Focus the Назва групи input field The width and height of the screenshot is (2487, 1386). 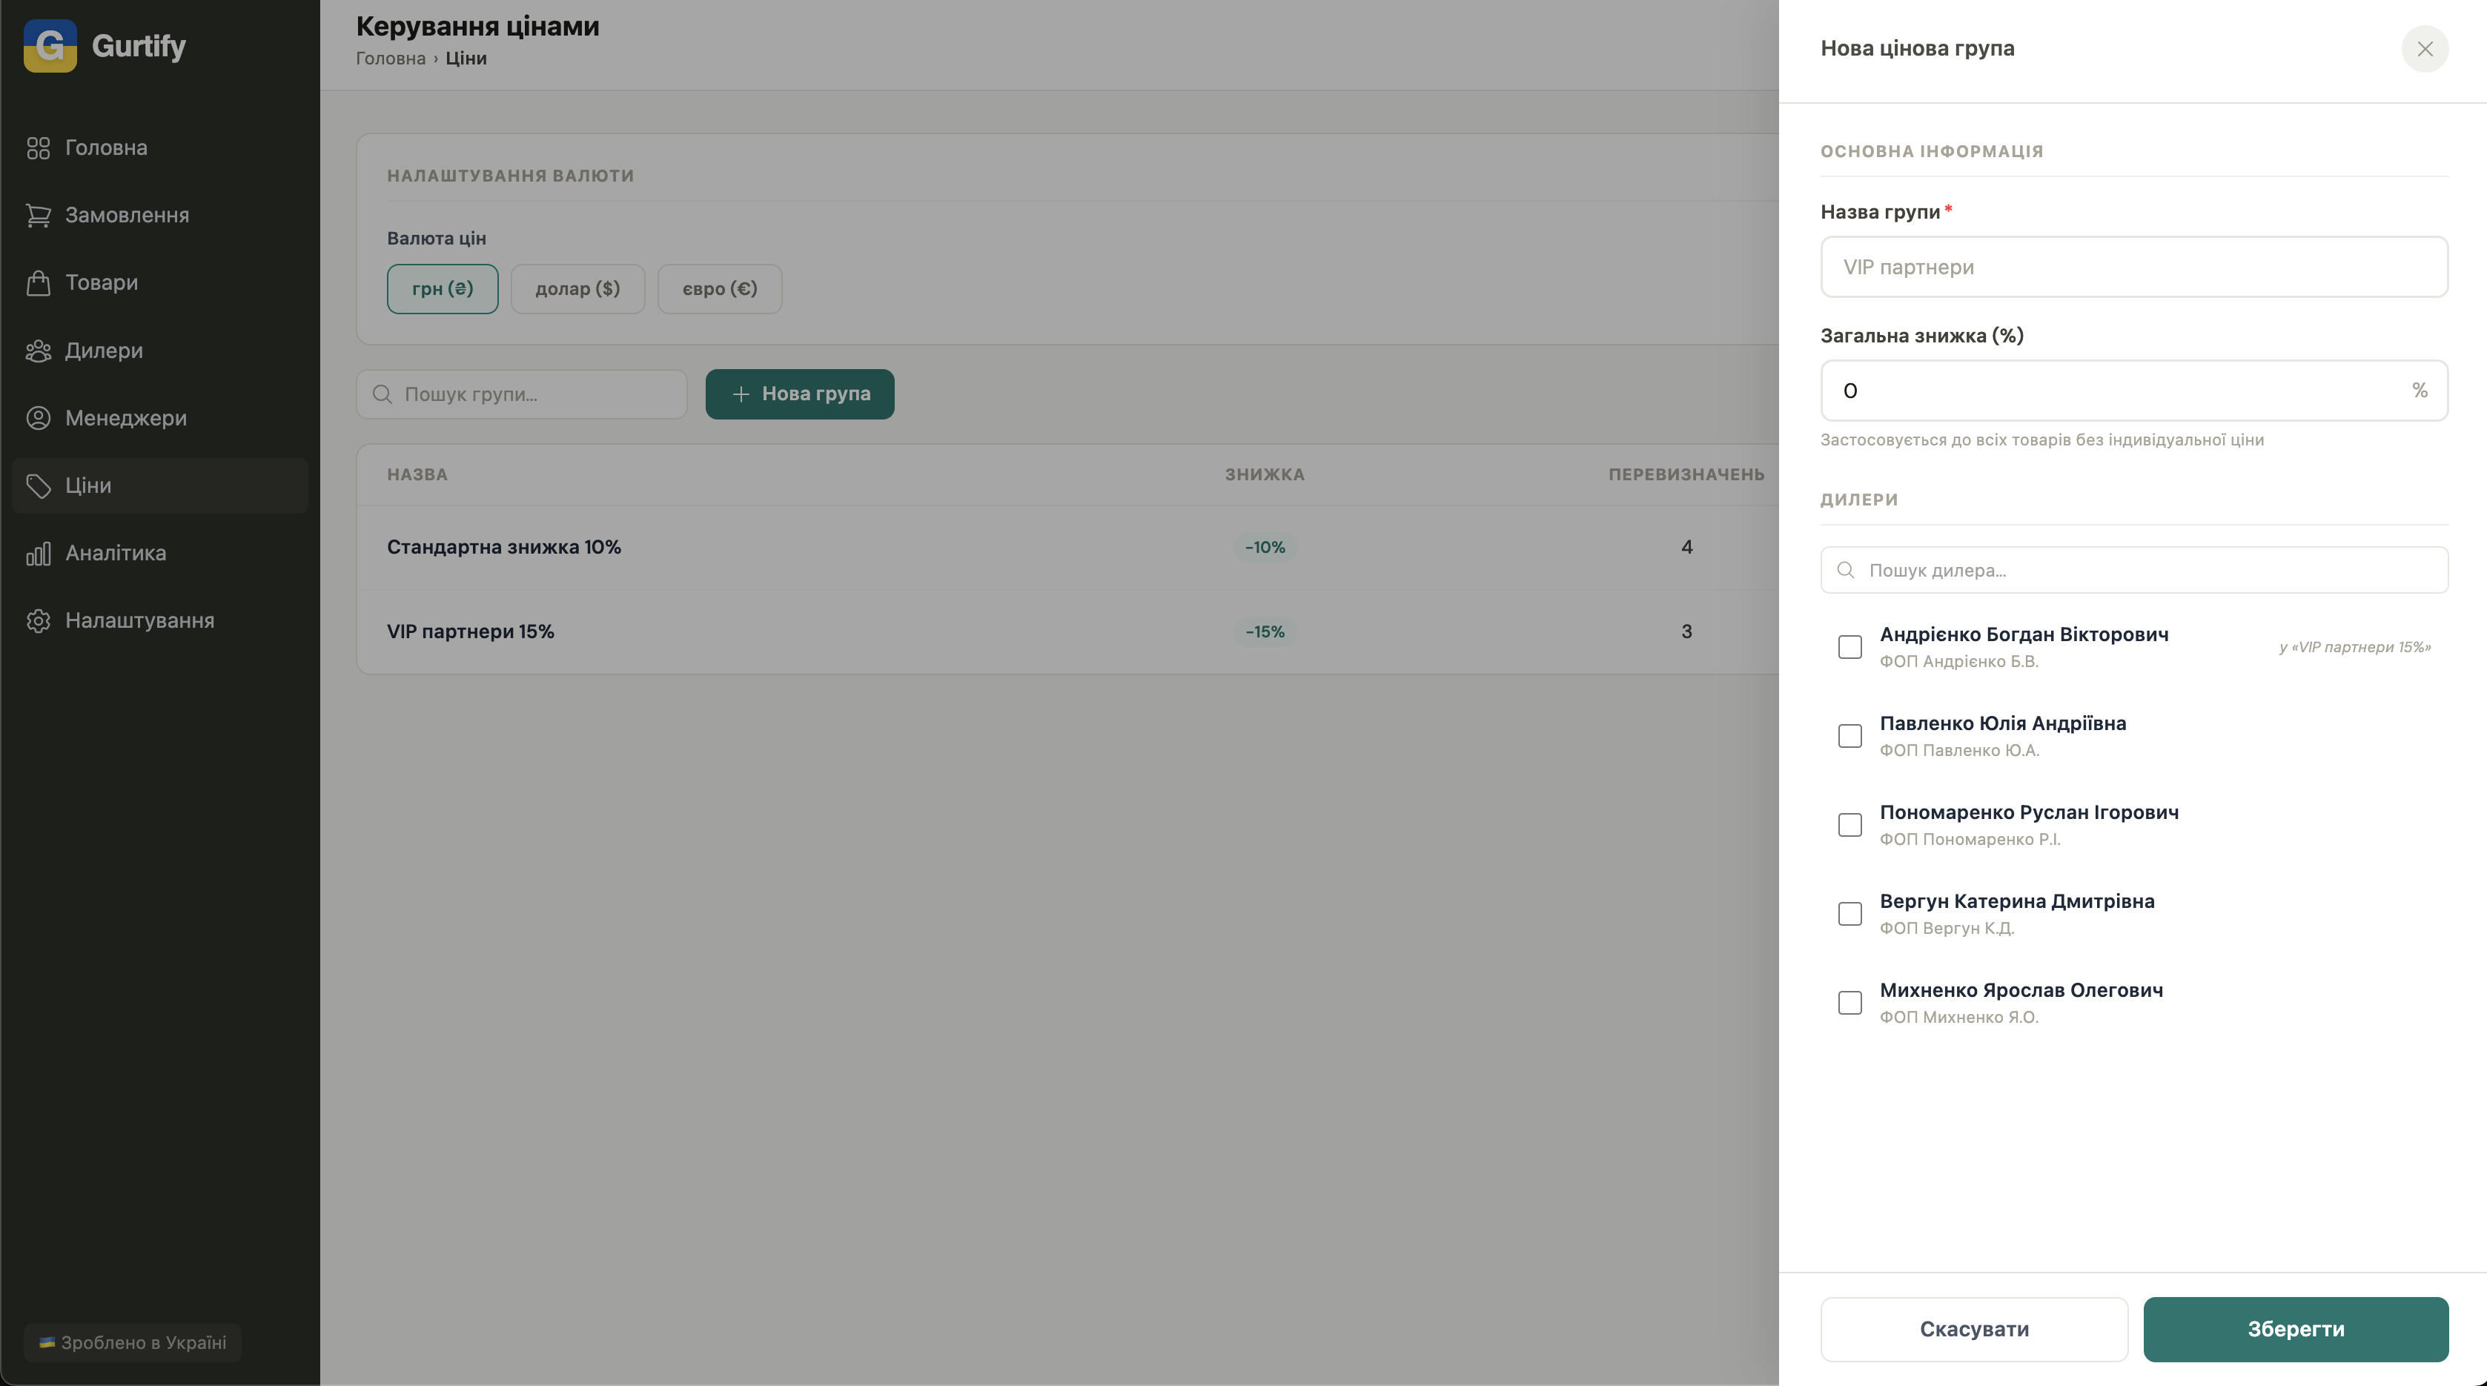coord(2133,266)
